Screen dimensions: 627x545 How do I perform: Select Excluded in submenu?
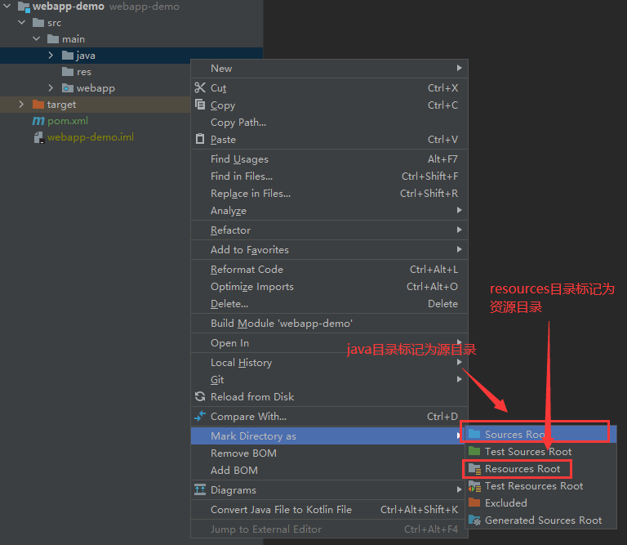(541, 503)
